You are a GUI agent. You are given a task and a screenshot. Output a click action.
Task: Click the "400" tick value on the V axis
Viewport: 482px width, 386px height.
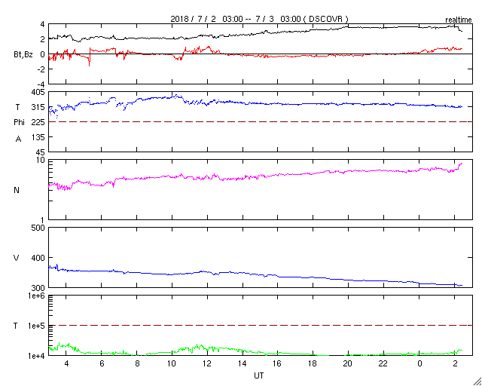(x=38, y=258)
